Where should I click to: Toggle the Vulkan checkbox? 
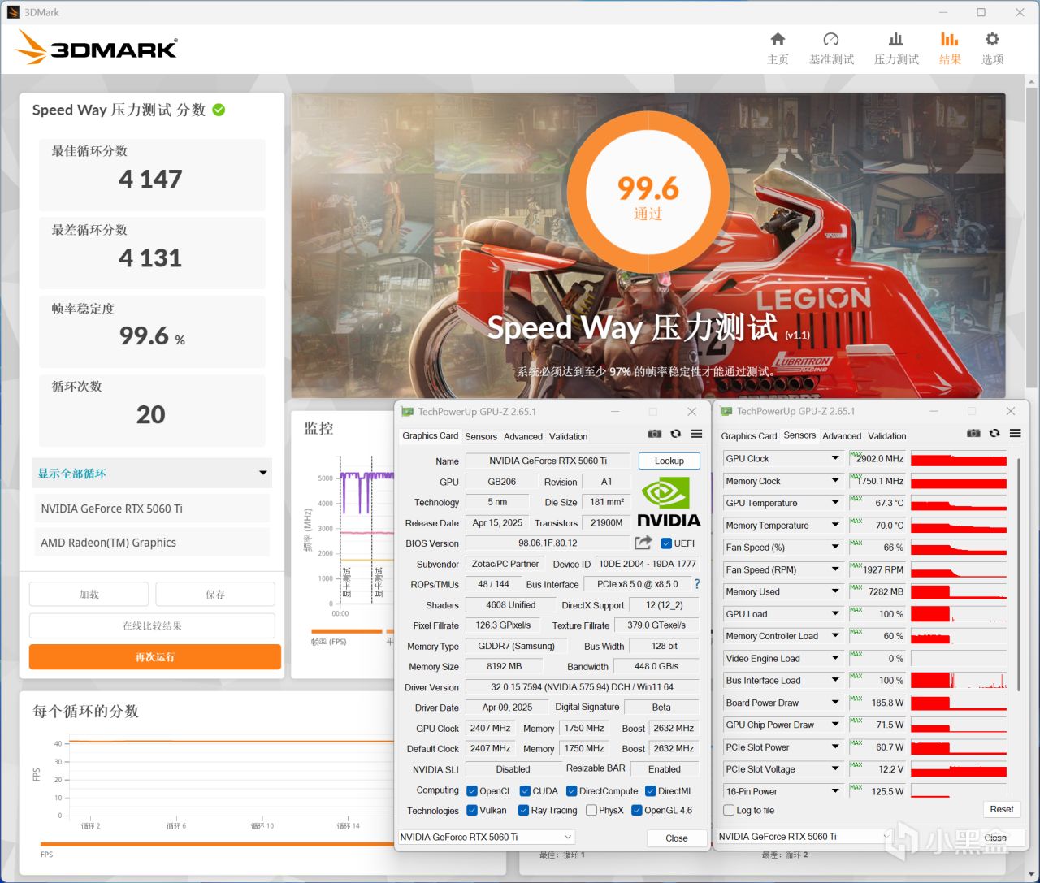472,810
